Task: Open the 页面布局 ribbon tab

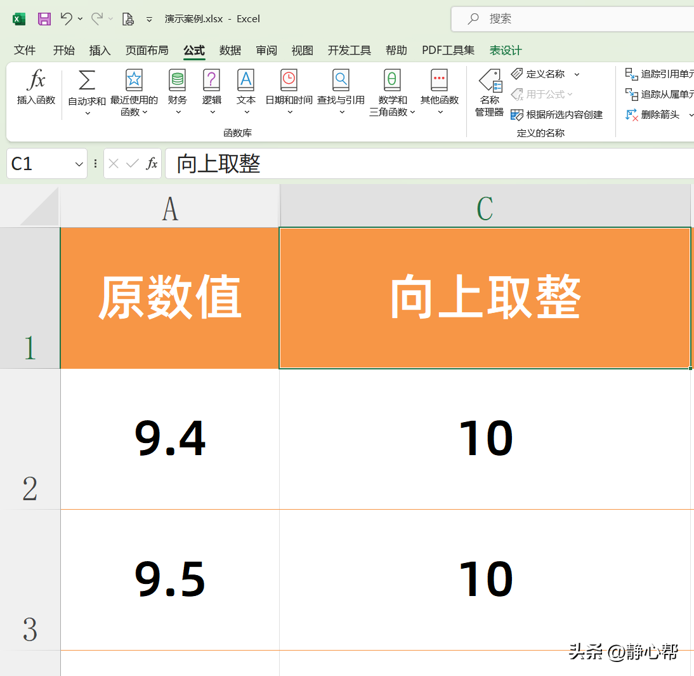Action: (x=147, y=50)
